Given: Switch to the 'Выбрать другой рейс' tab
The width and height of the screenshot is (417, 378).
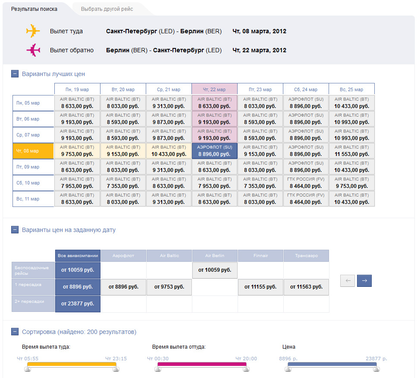Looking at the screenshot, I should click(x=107, y=9).
